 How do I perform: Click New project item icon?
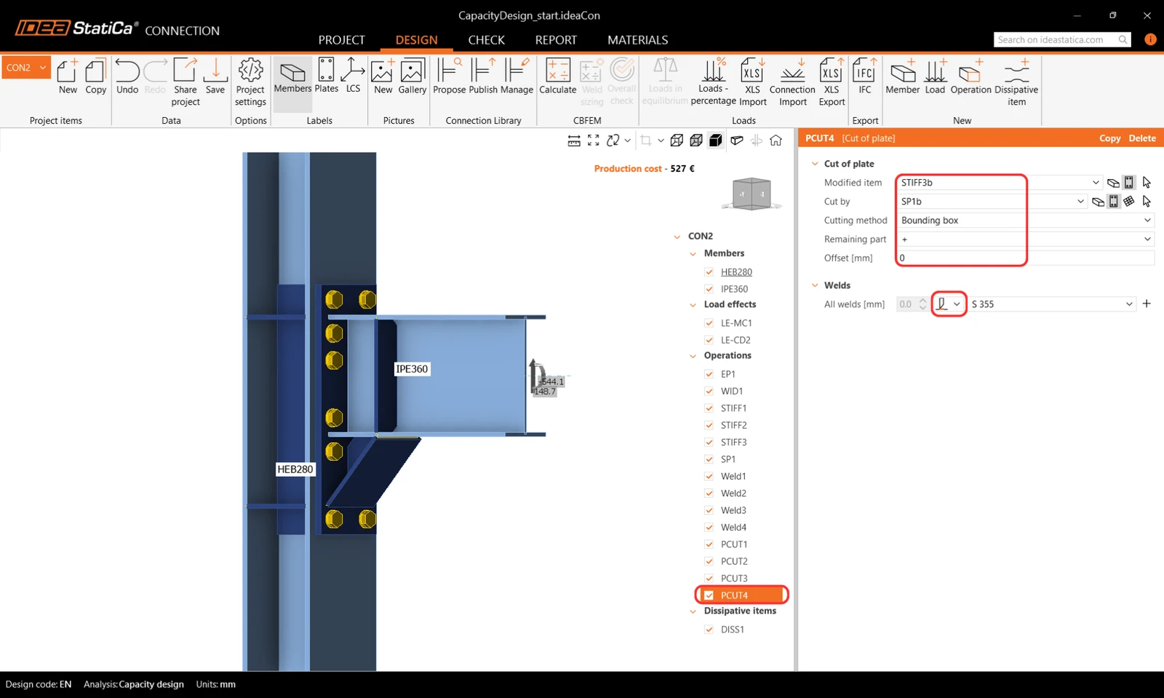coord(68,76)
